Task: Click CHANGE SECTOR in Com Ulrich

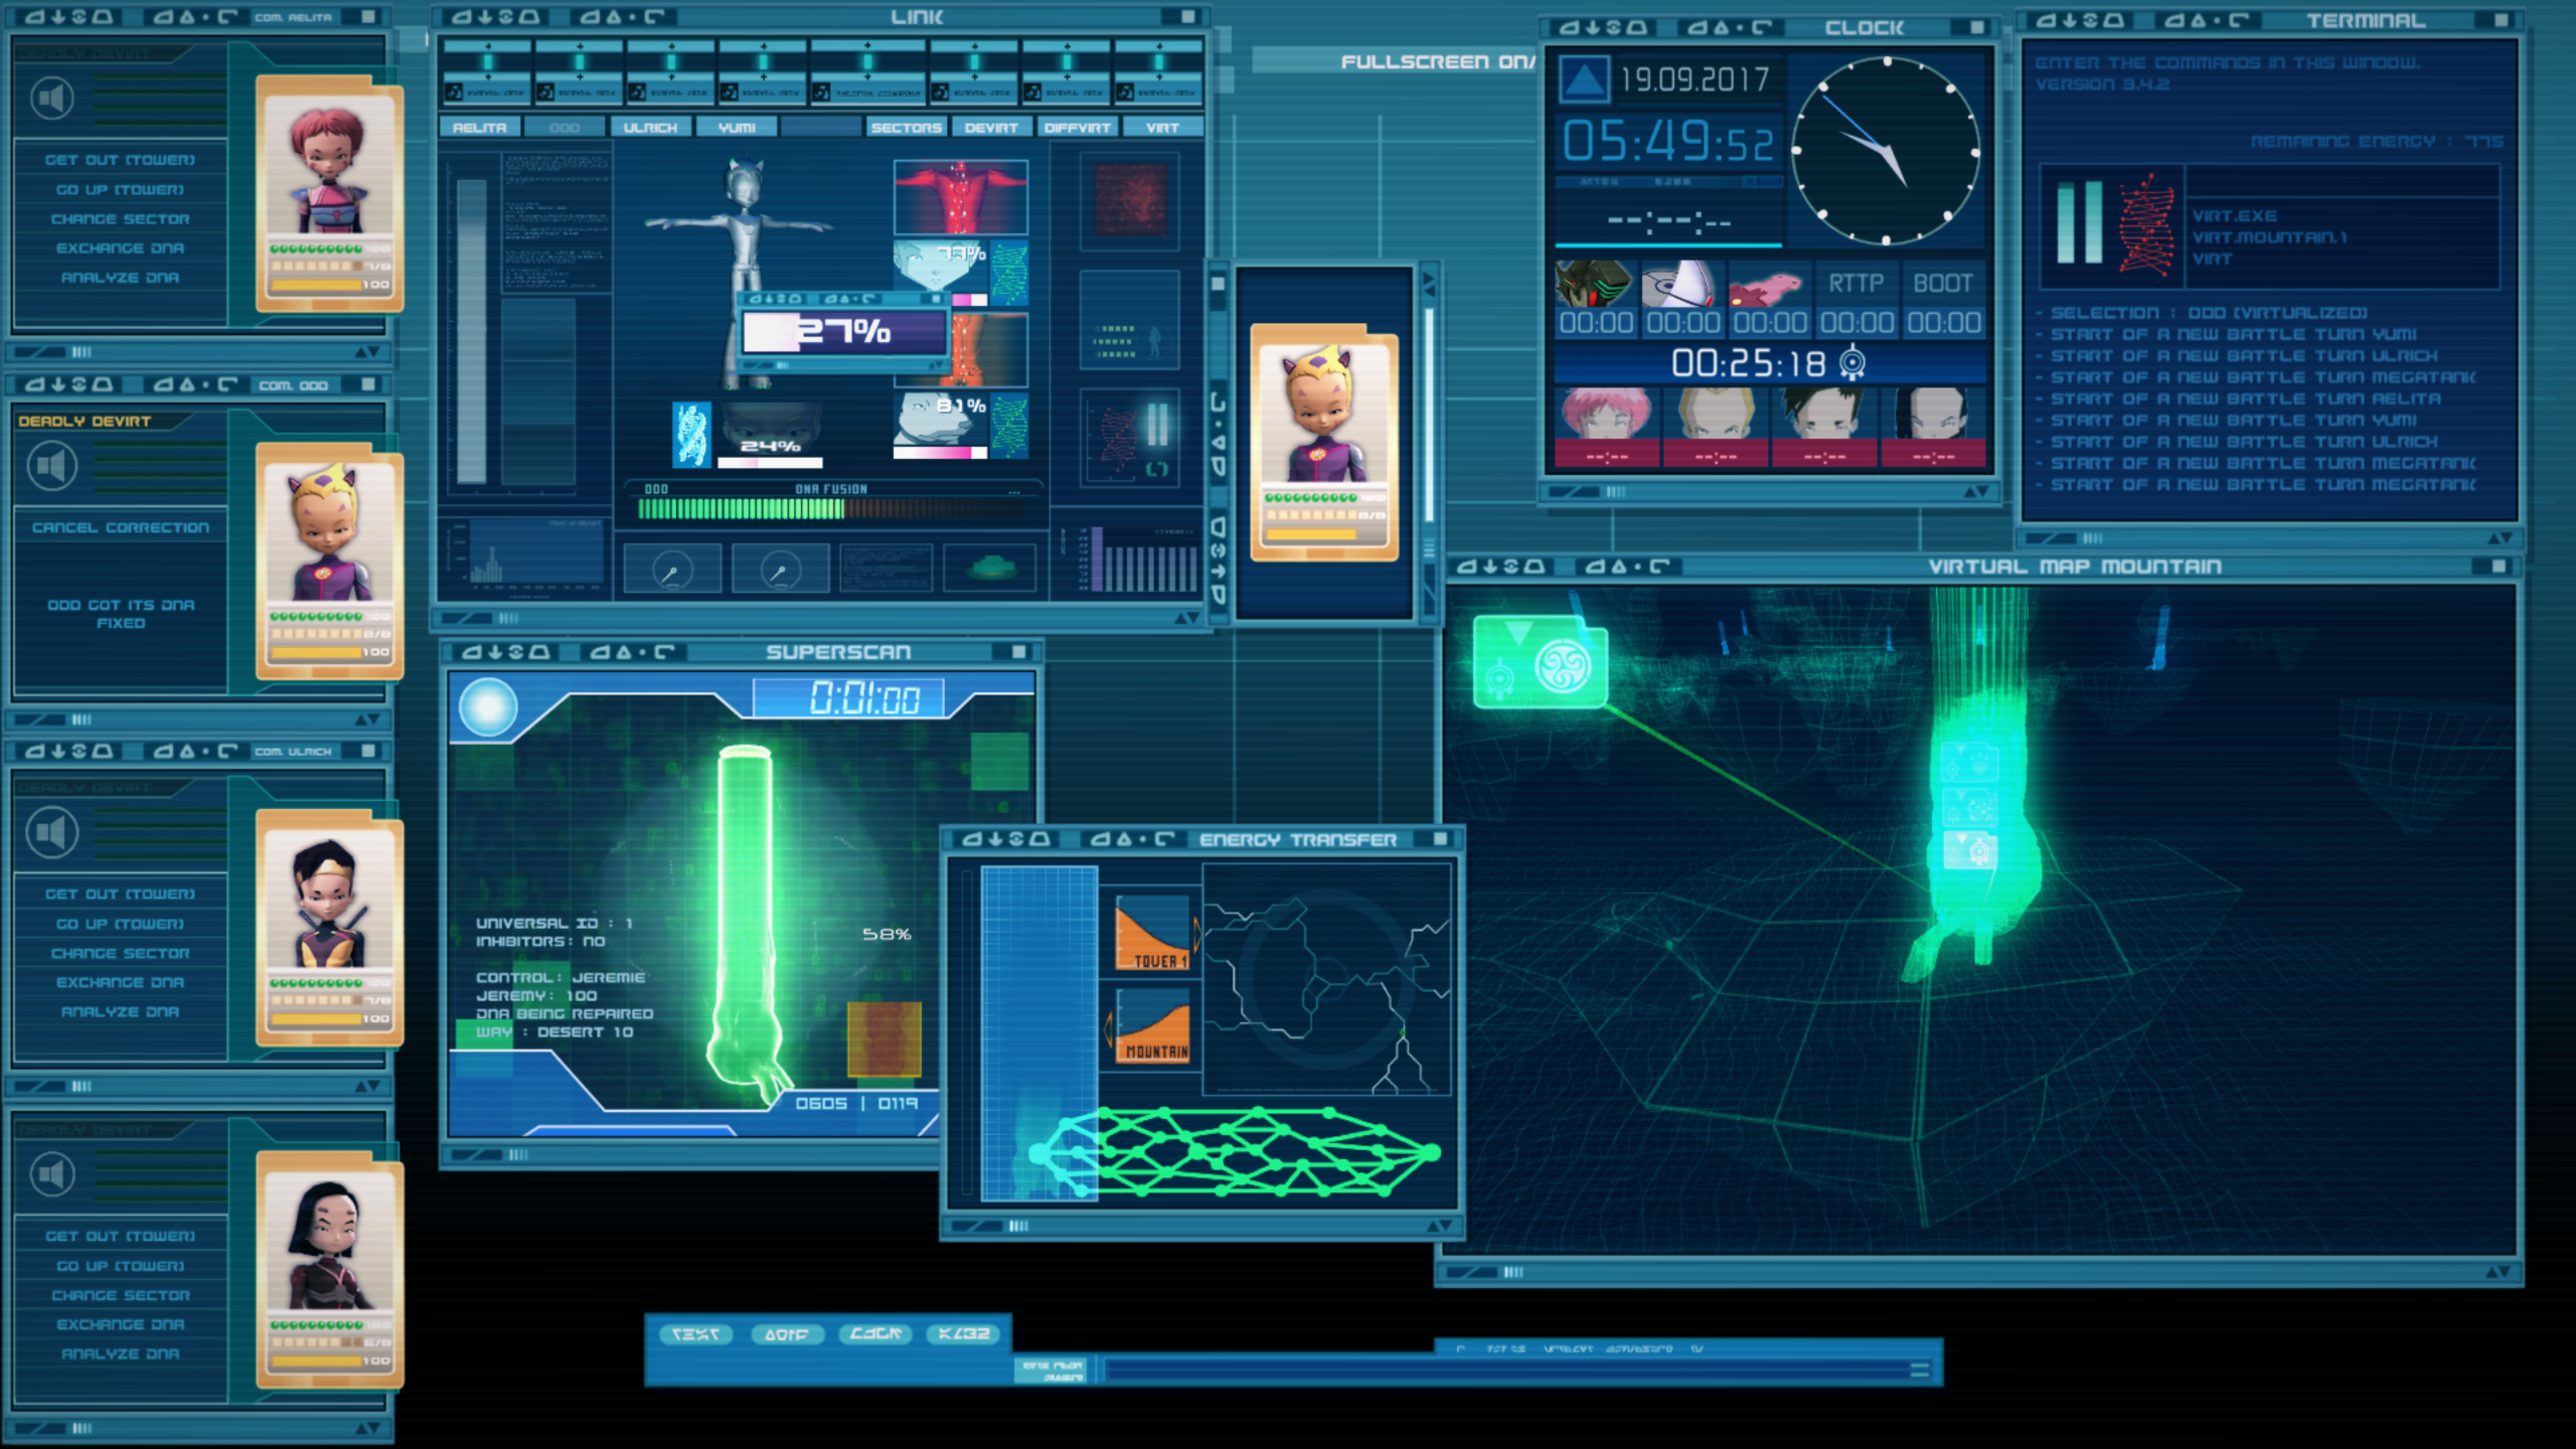Action: 120,953
